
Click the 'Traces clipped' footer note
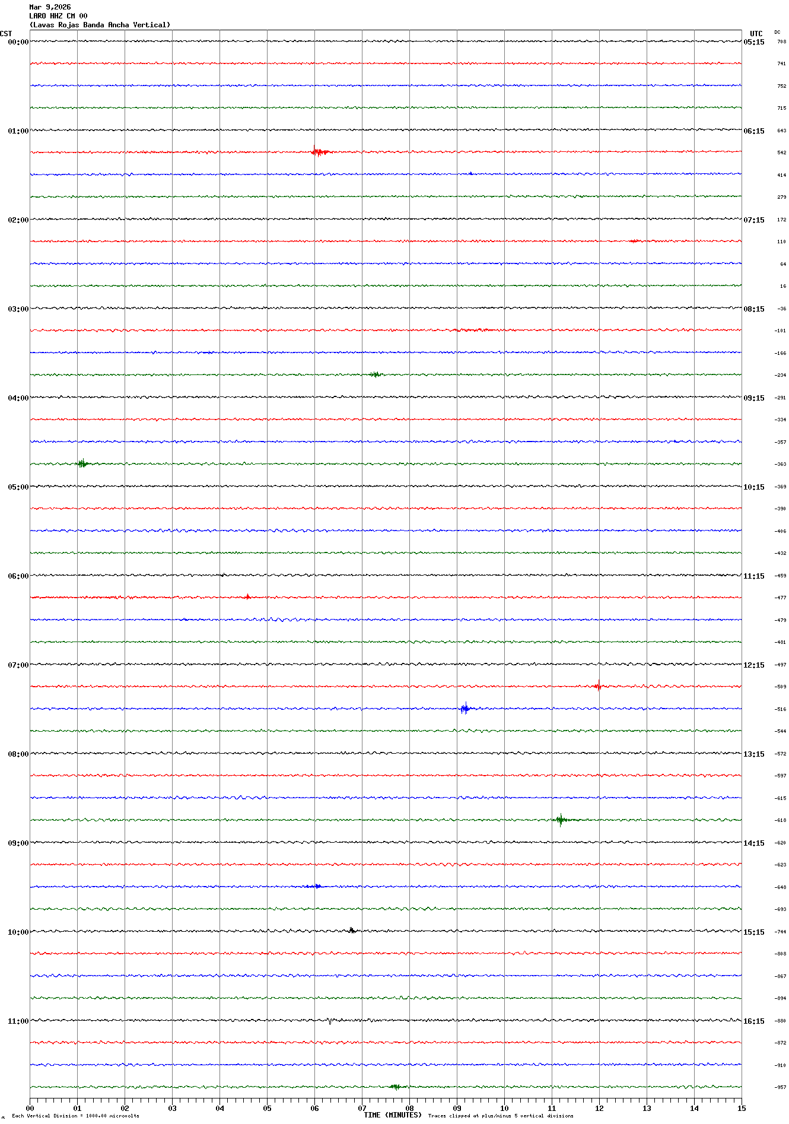(x=501, y=1116)
